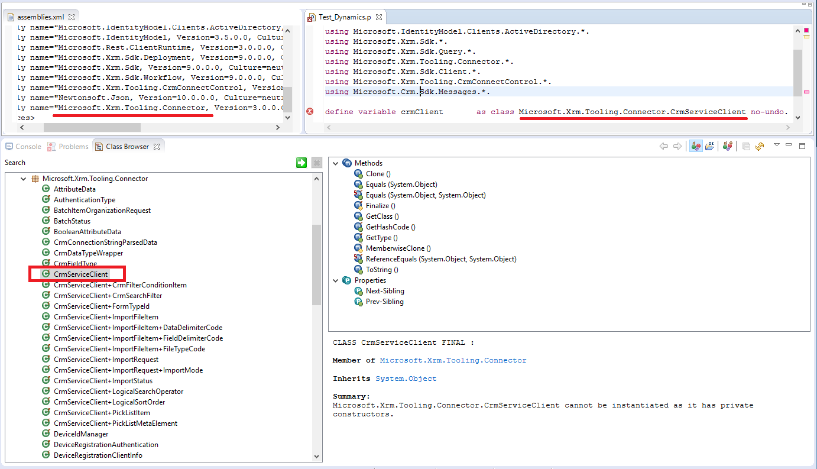Click the Microsoft.Xrm.Tooling.Connector namespace icon
The width and height of the screenshot is (817, 469).
[x=35, y=179]
